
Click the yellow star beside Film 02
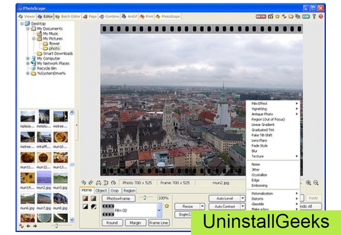click(x=167, y=206)
